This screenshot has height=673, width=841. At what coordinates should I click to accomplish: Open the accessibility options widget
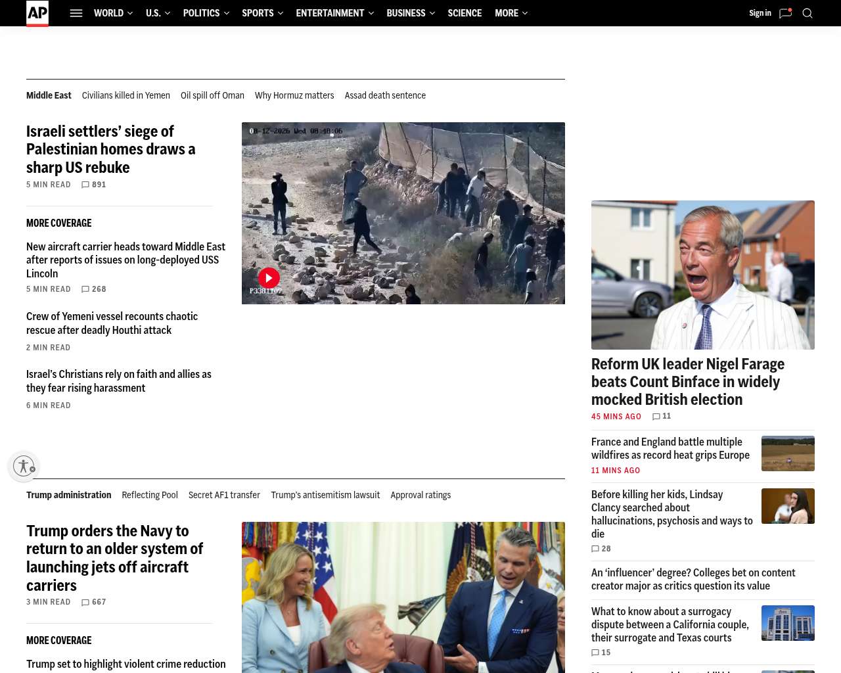tap(24, 466)
